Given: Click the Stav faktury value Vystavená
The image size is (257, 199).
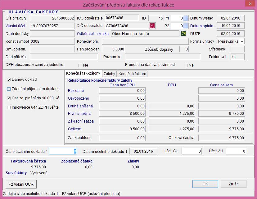Looking at the screenshot, I should [39, 173].
